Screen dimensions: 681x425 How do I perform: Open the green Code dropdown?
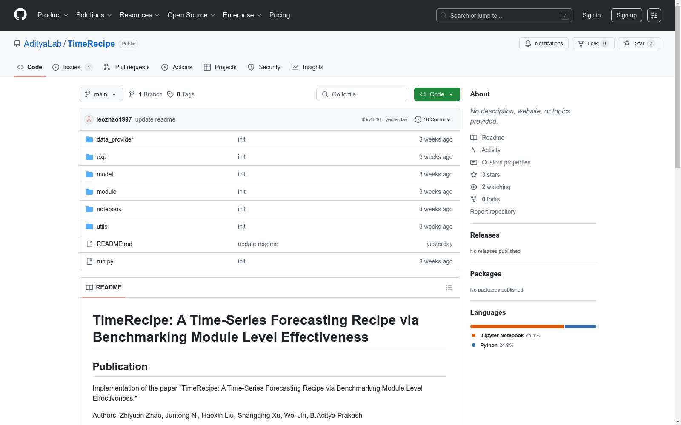437,94
